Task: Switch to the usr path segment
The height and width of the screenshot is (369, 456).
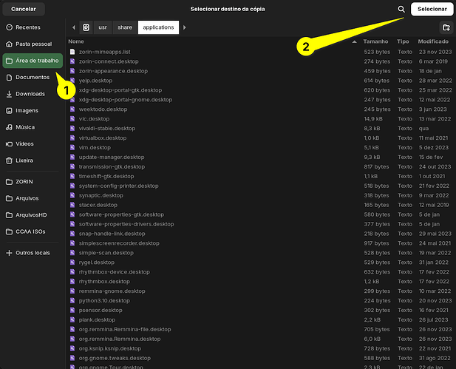Action: pyautogui.click(x=103, y=27)
